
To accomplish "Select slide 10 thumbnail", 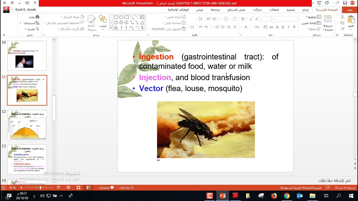I will coord(27,56).
